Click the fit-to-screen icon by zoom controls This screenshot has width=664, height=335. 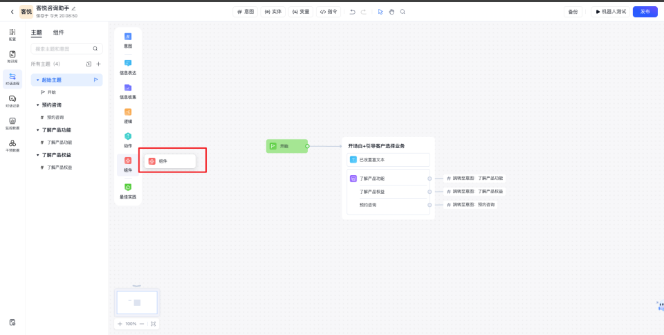[x=153, y=324]
